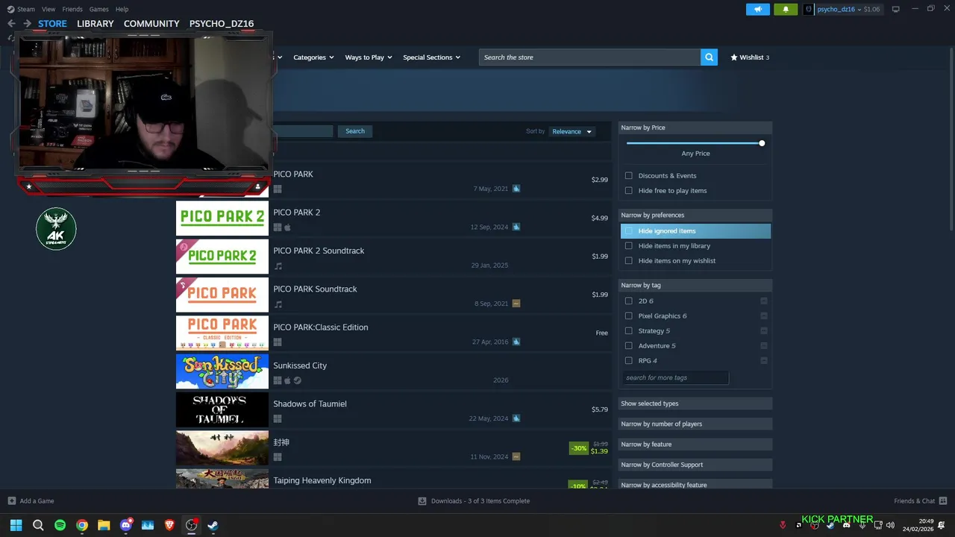Click the Downloads icon in bottom bar
The height and width of the screenshot is (537, 955).
click(x=422, y=501)
